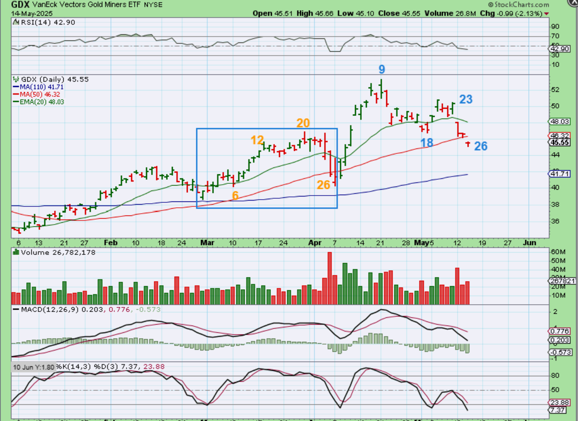Click the 48.03 price tag on right axis

[x=559, y=121]
